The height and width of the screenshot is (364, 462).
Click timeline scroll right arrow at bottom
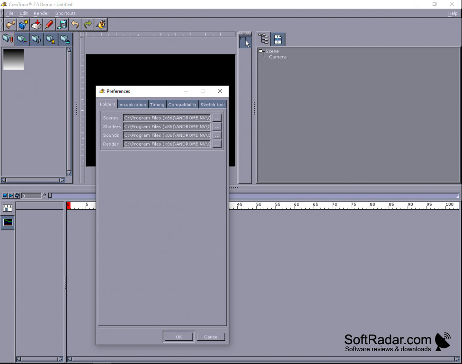(457, 359)
